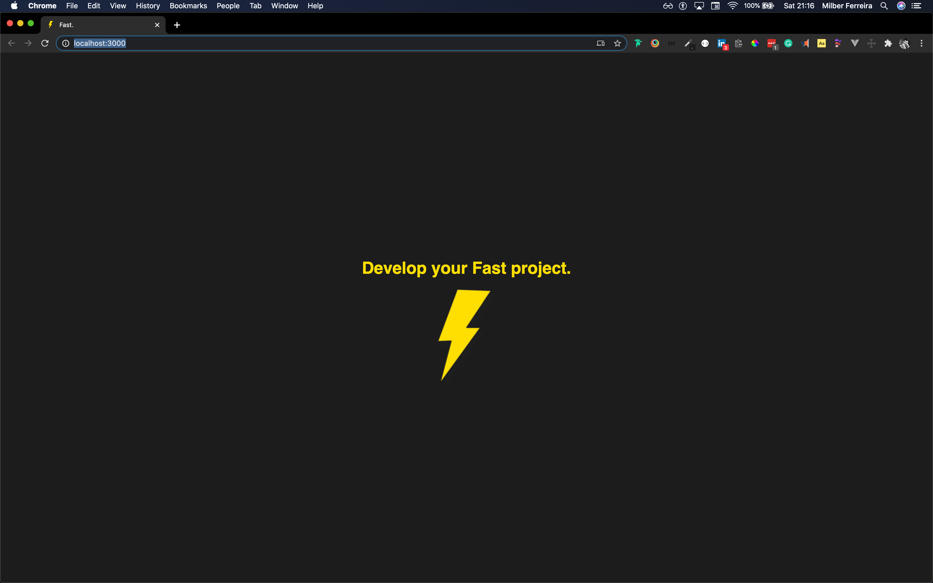Open a new tab with plus button
The height and width of the screenshot is (583, 933).
coord(177,25)
